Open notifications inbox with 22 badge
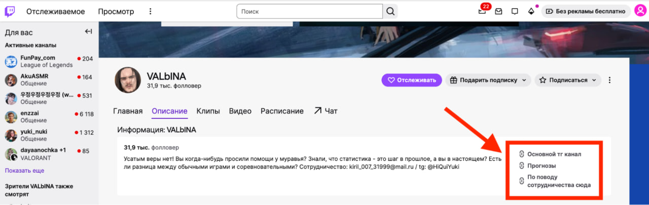Viewport: 649px width, 205px height. click(x=482, y=11)
